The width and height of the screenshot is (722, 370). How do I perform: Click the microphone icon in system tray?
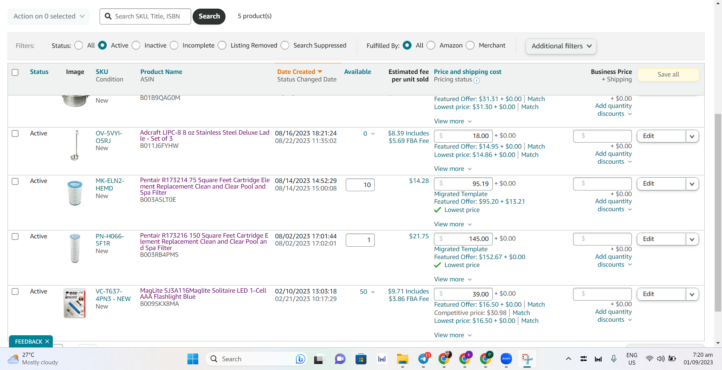(614, 359)
